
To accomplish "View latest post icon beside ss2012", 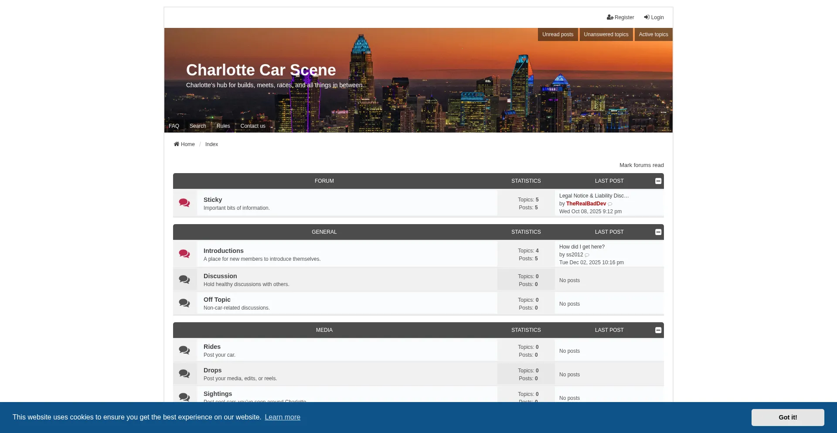I will pos(587,255).
